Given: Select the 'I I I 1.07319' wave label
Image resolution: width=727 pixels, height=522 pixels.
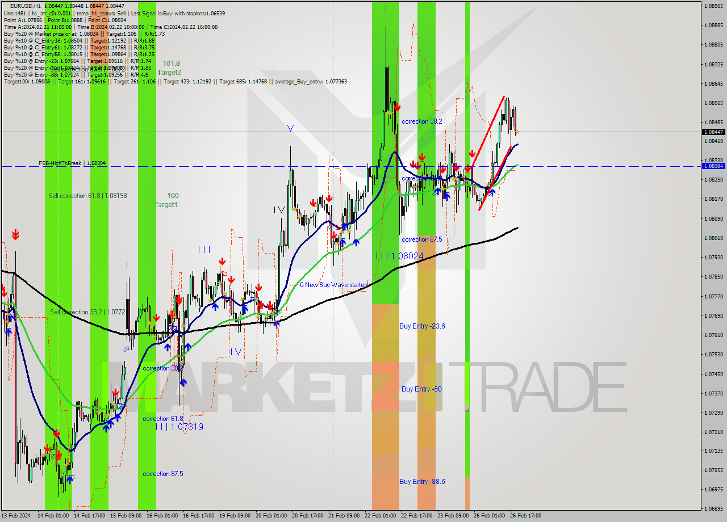Looking at the screenshot, I should click(179, 427).
